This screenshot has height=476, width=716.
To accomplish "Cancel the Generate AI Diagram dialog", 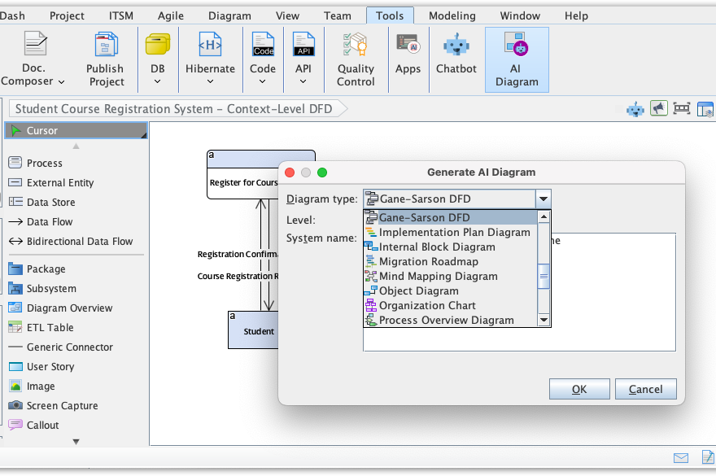I will [x=645, y=389].
